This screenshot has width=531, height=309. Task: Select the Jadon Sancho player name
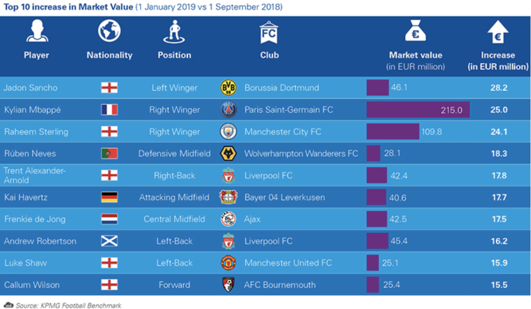pos(31,88)
